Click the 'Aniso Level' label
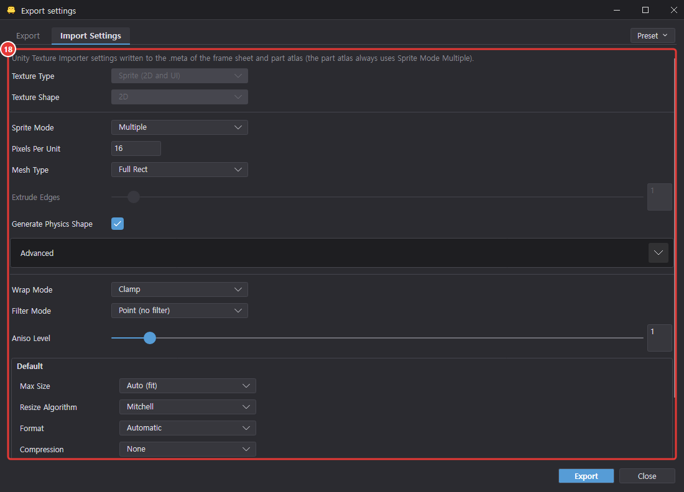684x492 pixels. coord(31,339)
